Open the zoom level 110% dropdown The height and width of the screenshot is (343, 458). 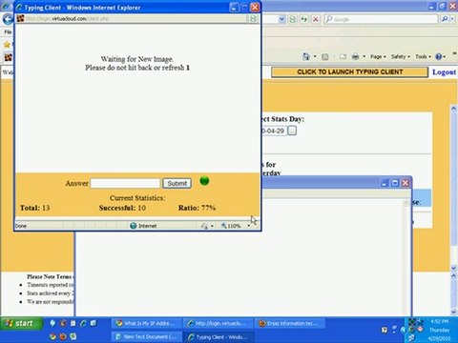248,226
